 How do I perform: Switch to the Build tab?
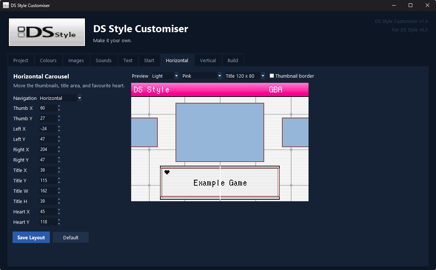click(x=233, y=60)
